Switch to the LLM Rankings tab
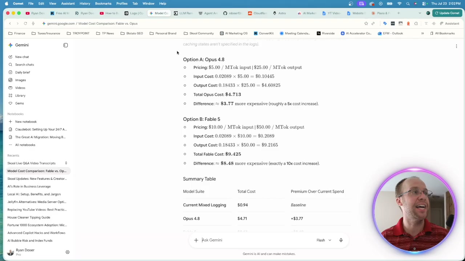Viewport: 465px width, 261px height. [183, 13]
